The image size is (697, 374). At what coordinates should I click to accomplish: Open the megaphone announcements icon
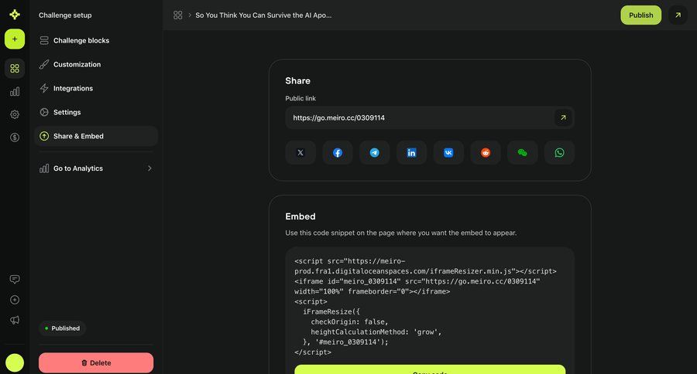click(x=15, y=320)
